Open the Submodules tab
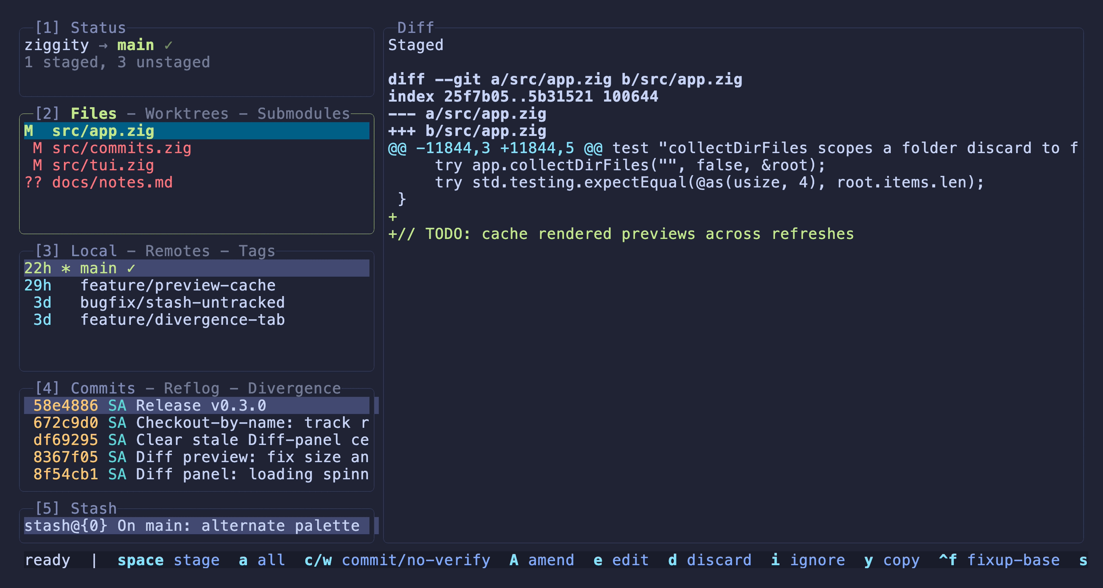 click(304, 114)
